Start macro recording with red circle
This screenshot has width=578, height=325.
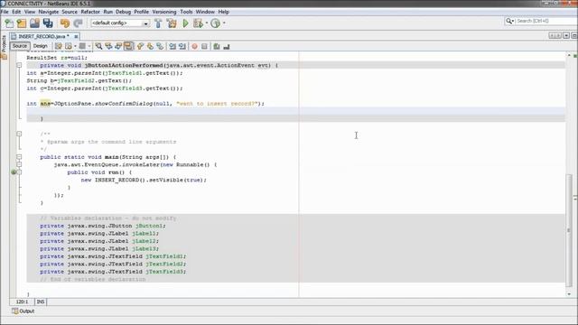[x=194, y=46]
